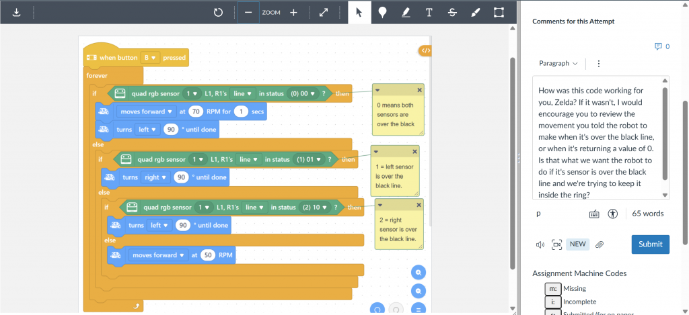Close the '0 means both sensors' note
Viewport: 689px width, 315px height.
tap(419, 89)
